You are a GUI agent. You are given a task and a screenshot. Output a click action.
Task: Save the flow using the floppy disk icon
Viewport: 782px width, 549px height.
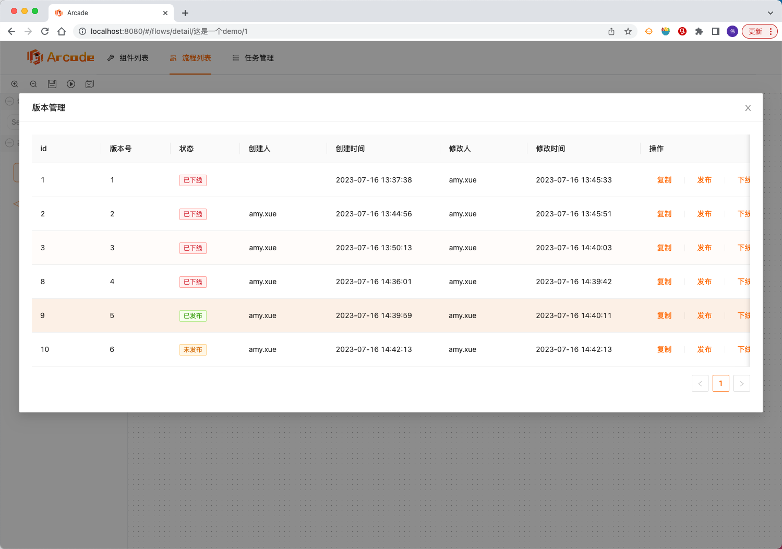click(x=52, y=84)
